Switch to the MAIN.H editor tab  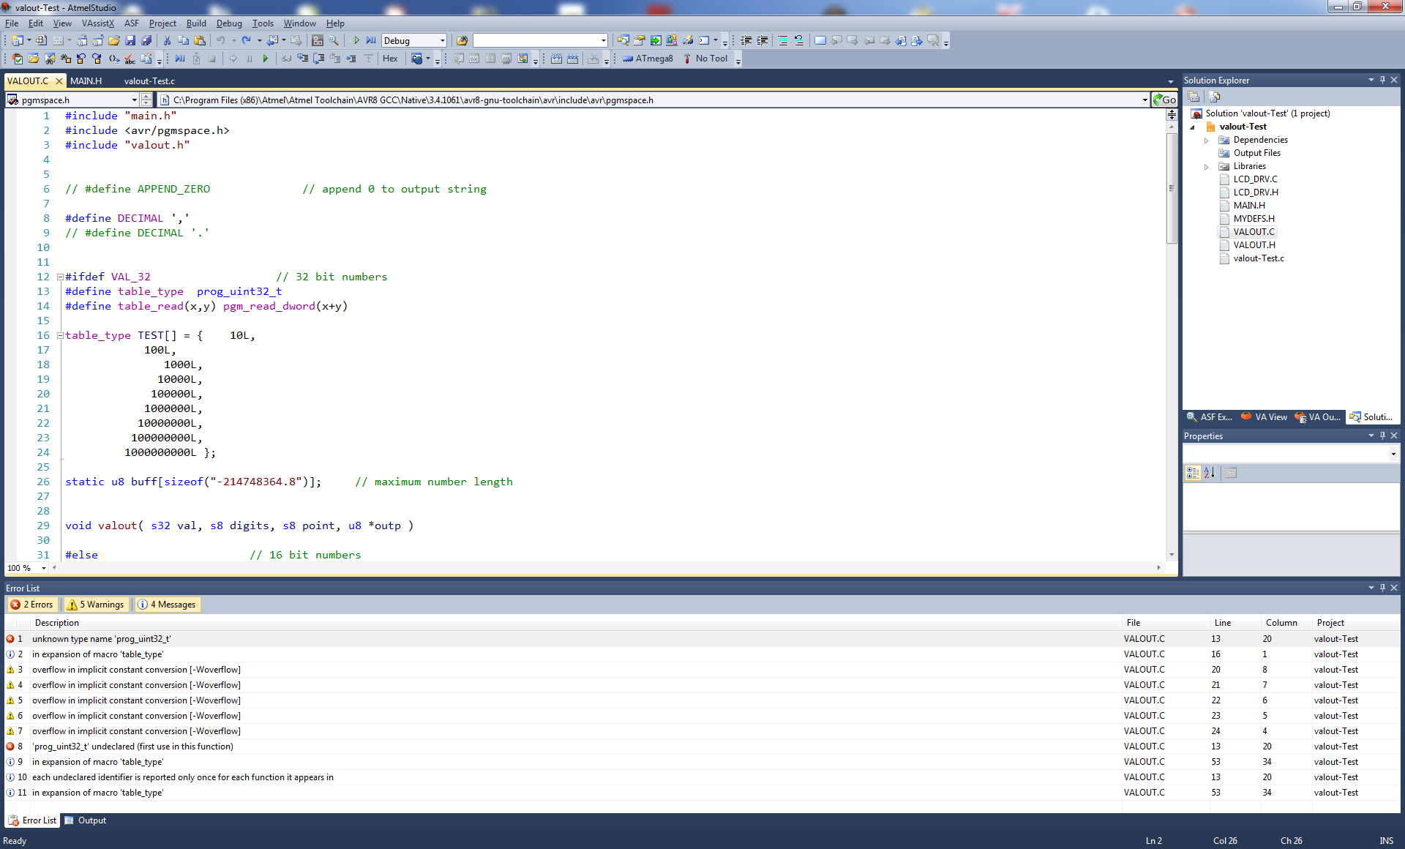(86, 81)
